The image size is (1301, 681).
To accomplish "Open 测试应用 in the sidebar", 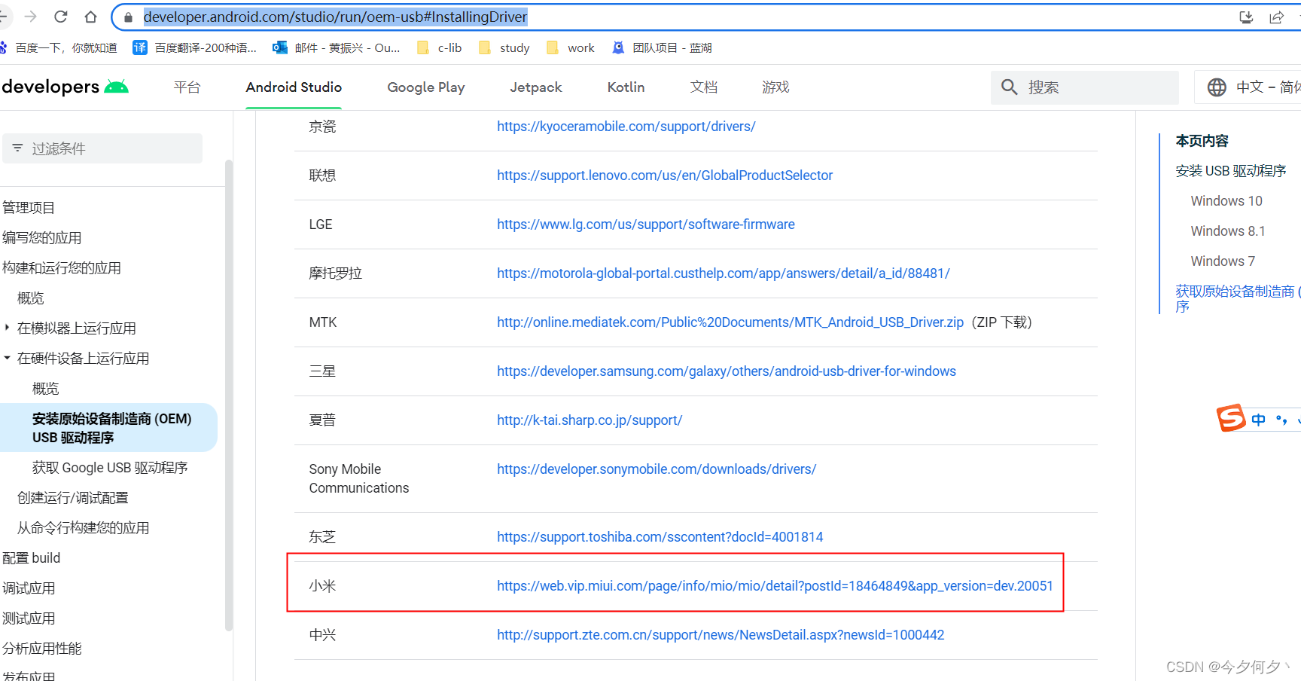I will coord(29,618).
